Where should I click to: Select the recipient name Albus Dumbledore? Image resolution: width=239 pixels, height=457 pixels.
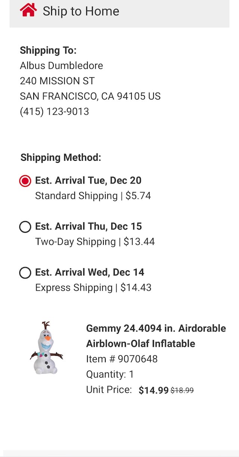(61, 66)
